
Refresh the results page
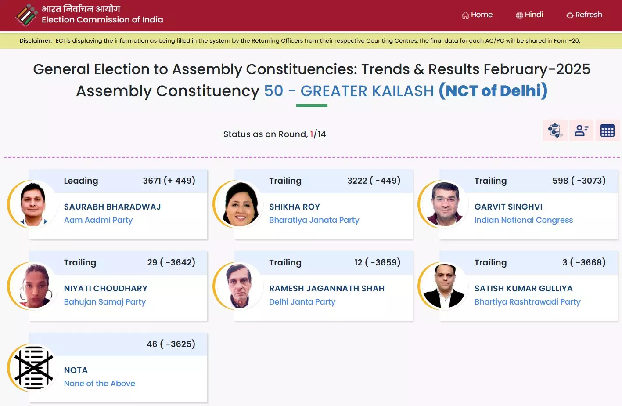584,15
